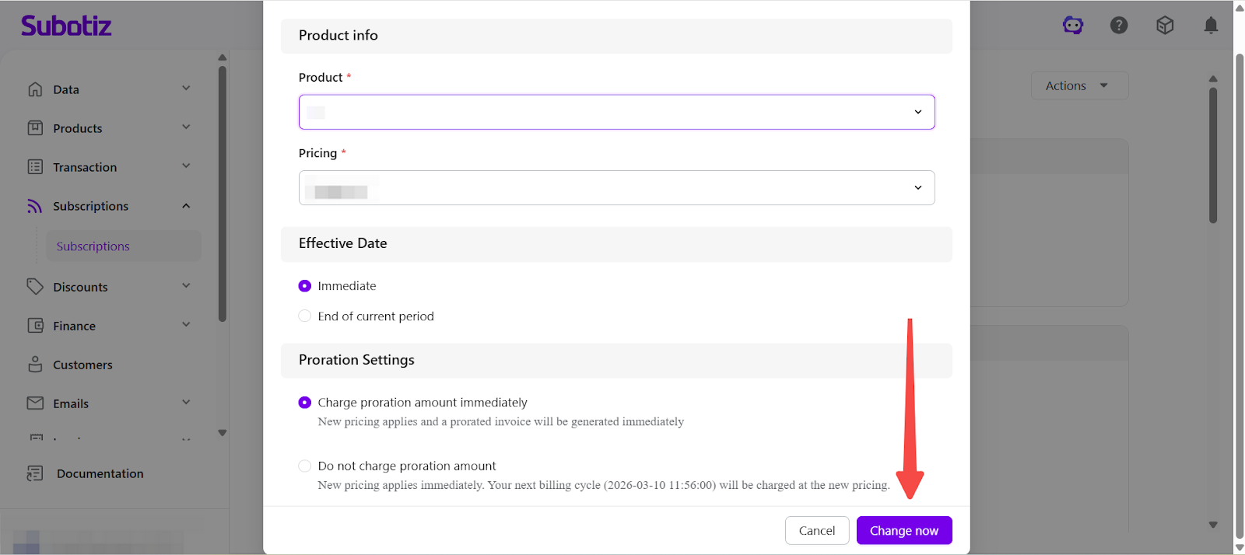Viewport: 1245px width, 555px height.
Task: Click the Change now button
Action: point(903,531)
